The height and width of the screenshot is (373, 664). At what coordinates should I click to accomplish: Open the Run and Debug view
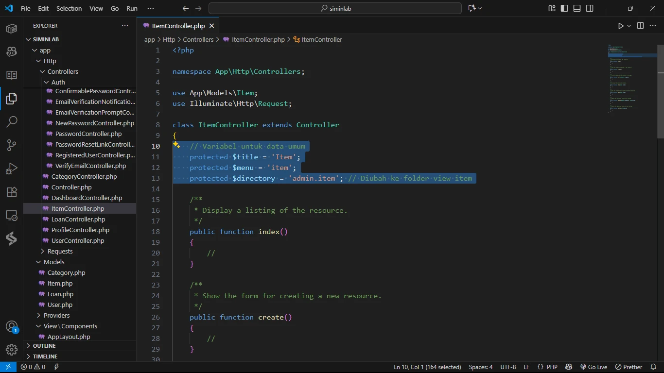[12, 169]
